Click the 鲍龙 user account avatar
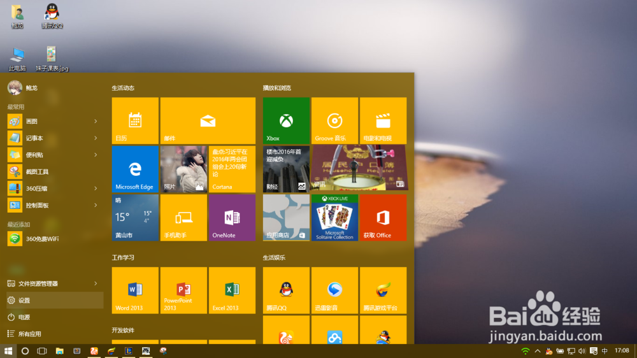The height and width of the screenshot is (358, 637). [15, 88]
